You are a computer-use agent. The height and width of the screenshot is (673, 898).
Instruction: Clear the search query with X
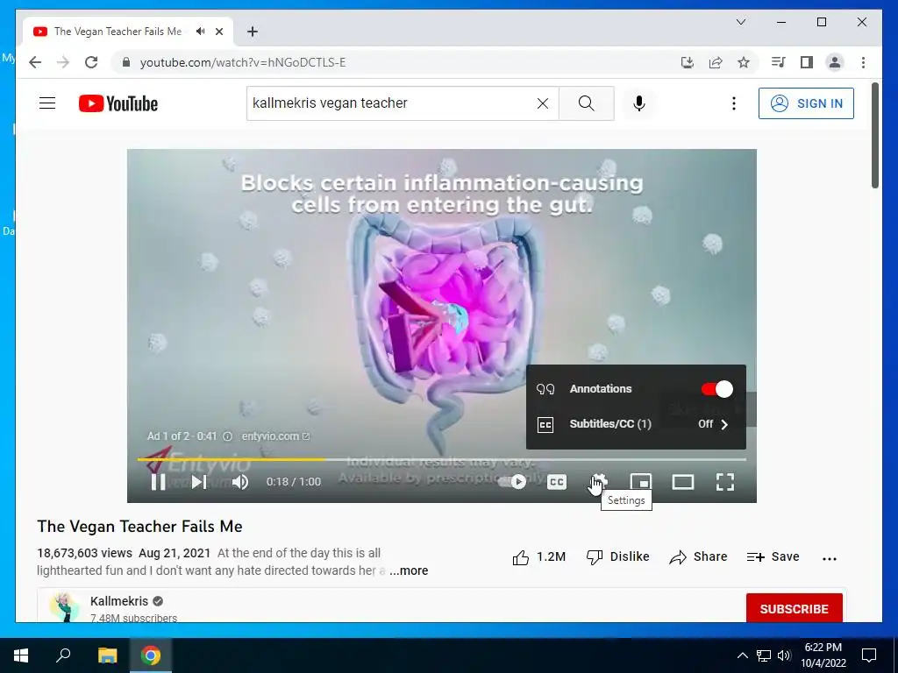point(542,103)
